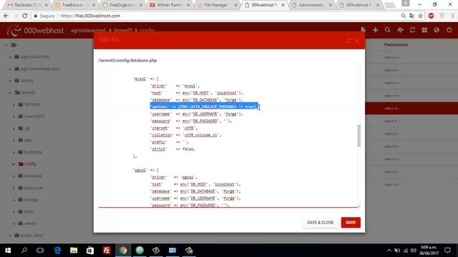Switch to the Administrado tab

point(312,5)
